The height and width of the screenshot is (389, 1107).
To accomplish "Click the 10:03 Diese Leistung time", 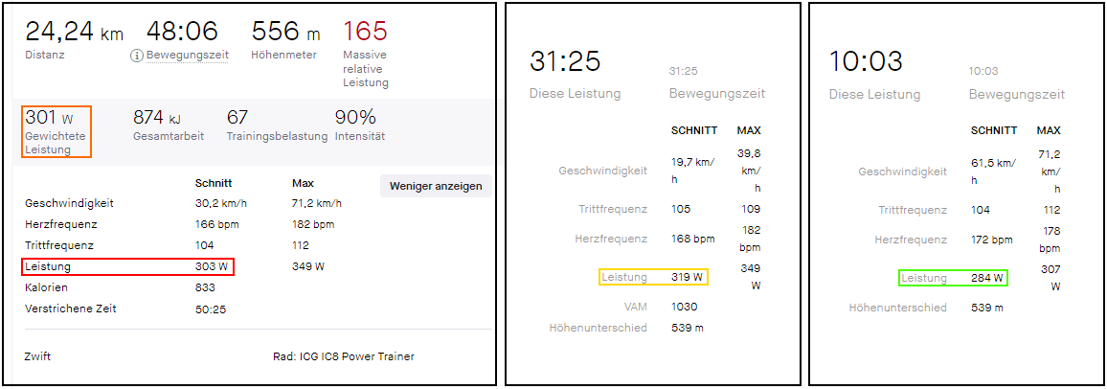I will coord(866,61).
